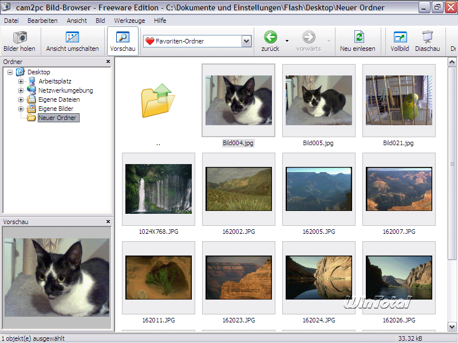Open the Datei menu
This screenshot has height=343, width=458.
click(x=11, y=20)
